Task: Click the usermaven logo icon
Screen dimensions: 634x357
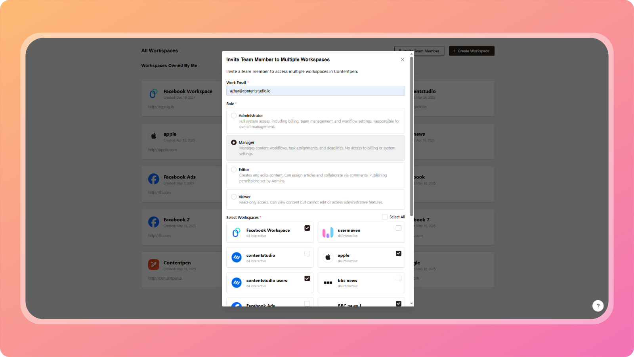Action: pos(328,232)
